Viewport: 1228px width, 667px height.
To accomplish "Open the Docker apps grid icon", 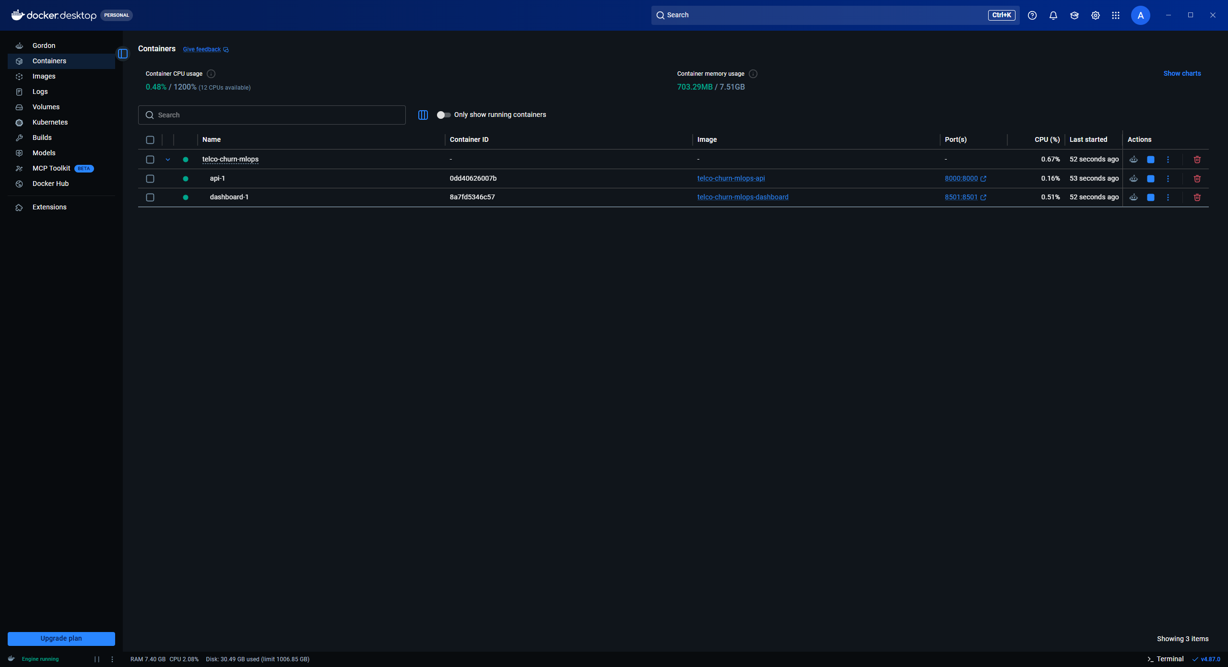I will click(x=1116, y=15).
